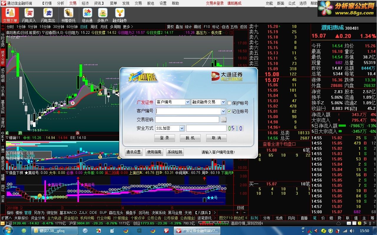
Task: Open F10 company info on chart toolbar
Action: pyautogui.click(x=206, y=27)
